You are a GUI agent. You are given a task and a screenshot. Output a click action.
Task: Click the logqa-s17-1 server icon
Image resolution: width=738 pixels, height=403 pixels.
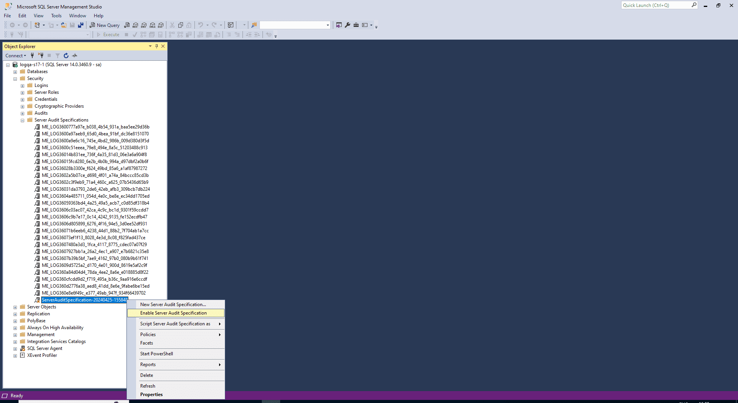[15, 65]
